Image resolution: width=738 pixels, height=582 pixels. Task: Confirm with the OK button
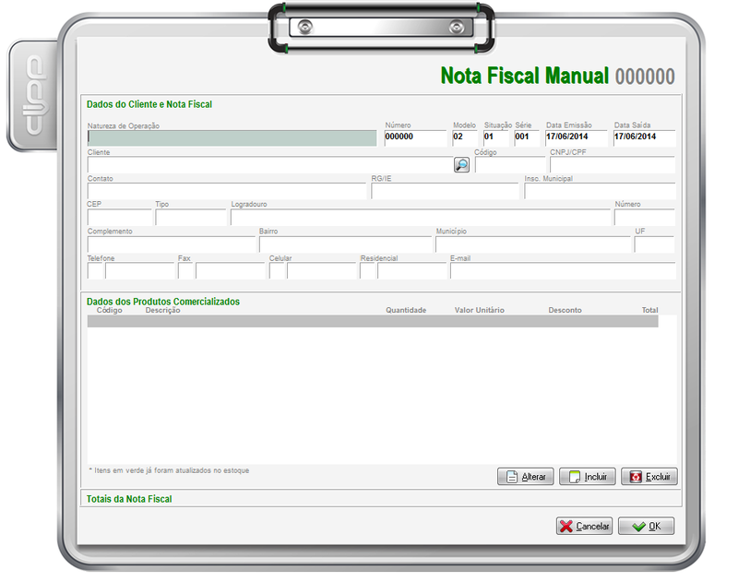pos(646,526)
